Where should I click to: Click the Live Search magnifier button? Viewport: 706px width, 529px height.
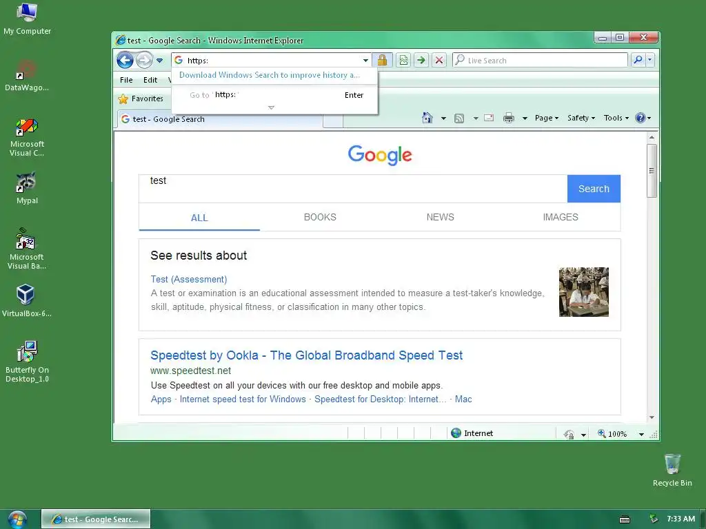[638, 60]
